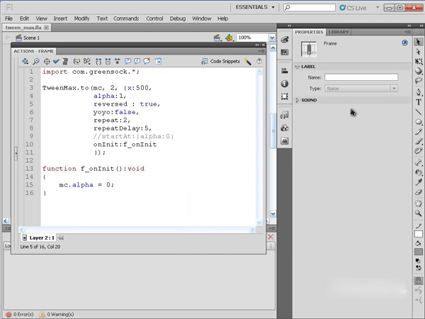Collapse the LABEL section
425x319 pixels.
click(298, 67)
